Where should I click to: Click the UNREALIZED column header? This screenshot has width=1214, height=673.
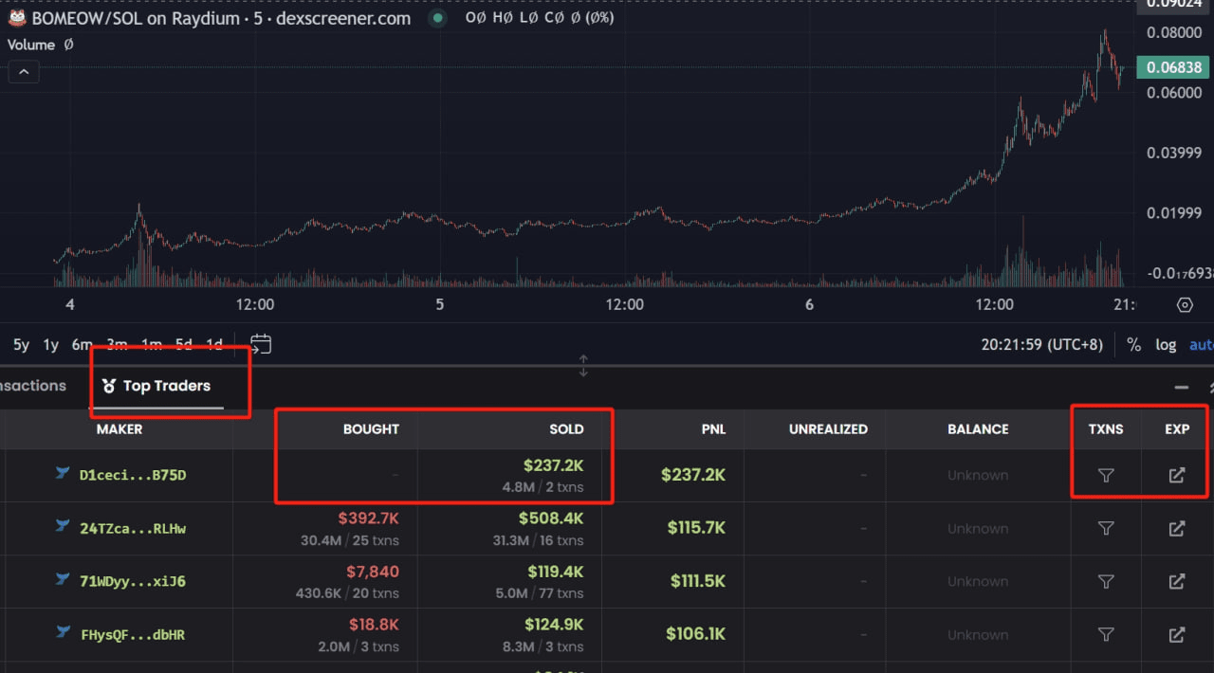[828, 429]
